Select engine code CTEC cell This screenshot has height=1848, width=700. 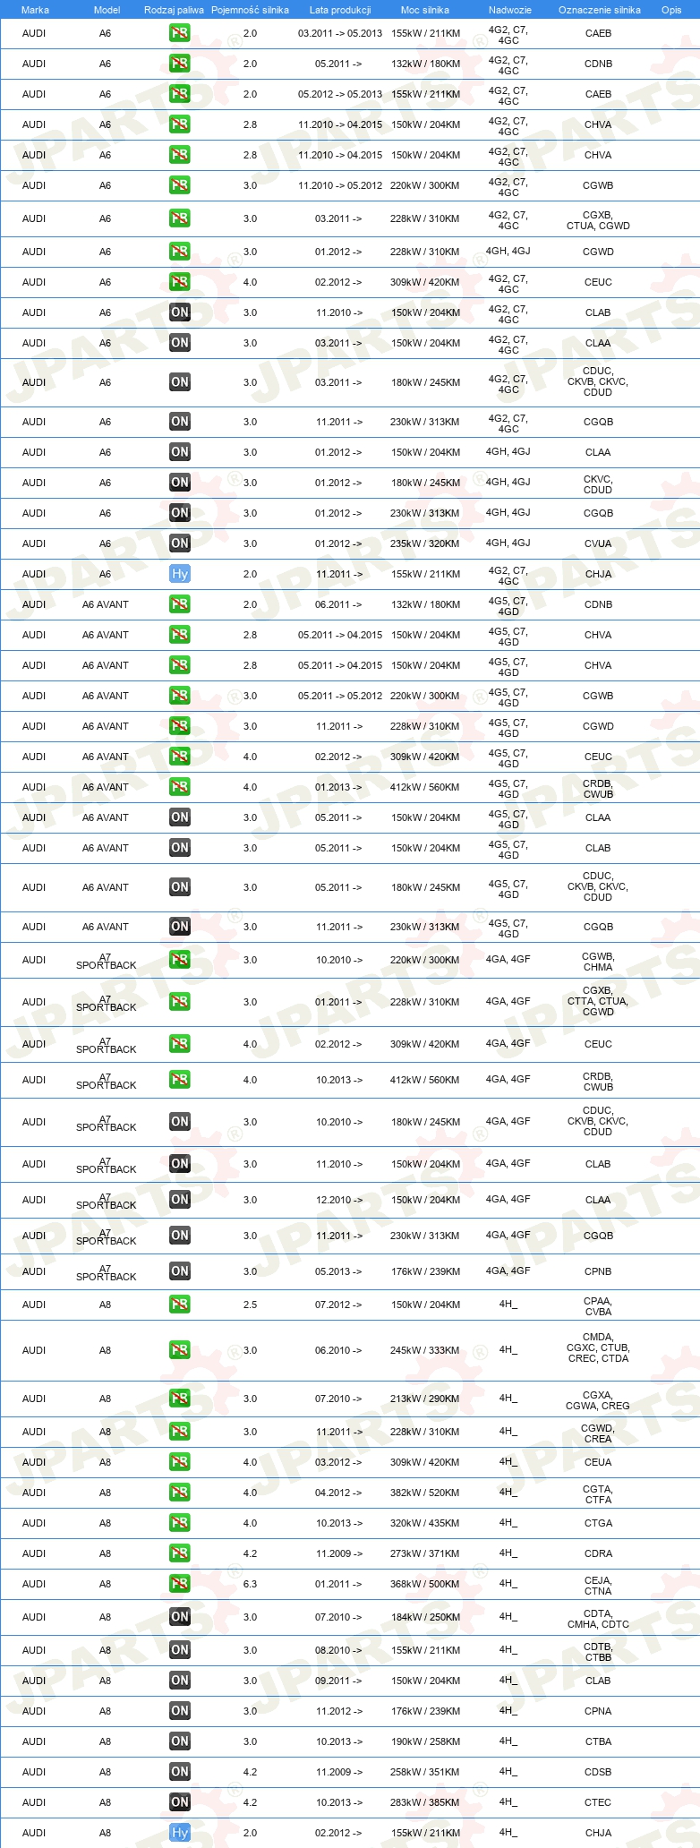click(598, 1802)
